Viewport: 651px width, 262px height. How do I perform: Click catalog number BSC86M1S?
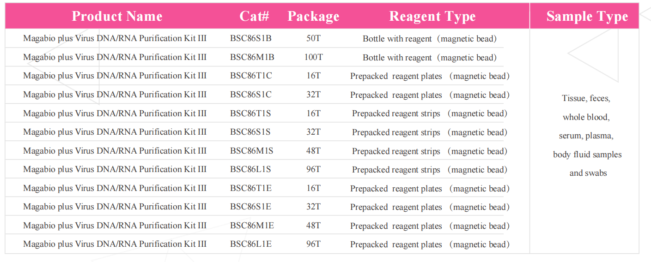click(252, 151)
